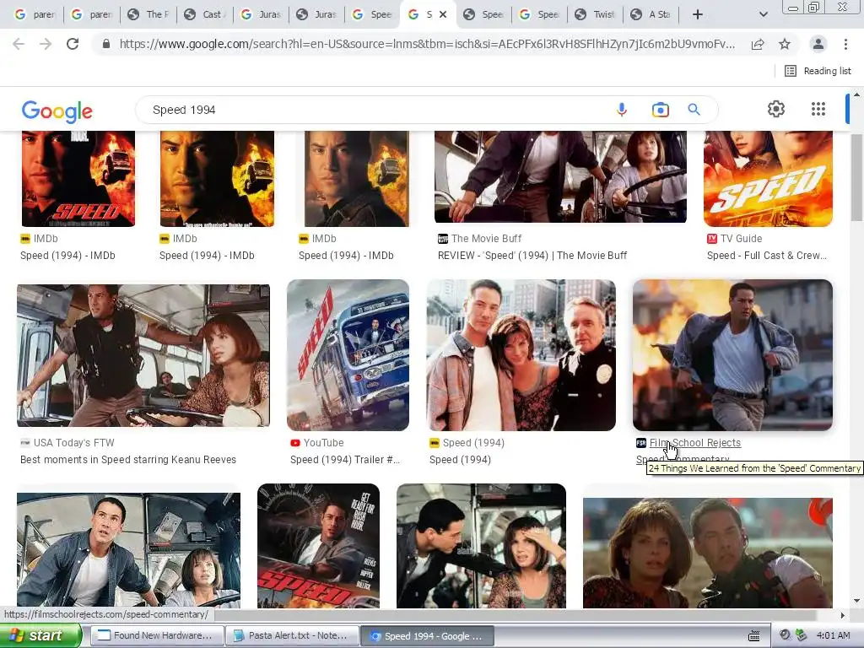
Task: Switch to the 'A Sta' tab
Action: coord(652,14)
